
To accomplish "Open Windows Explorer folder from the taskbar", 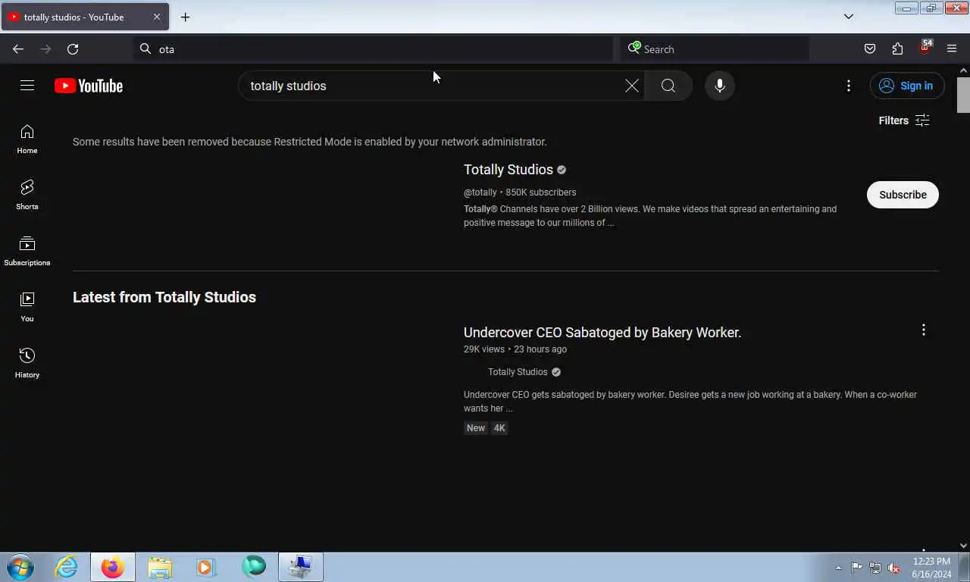I will click(160, 567).
